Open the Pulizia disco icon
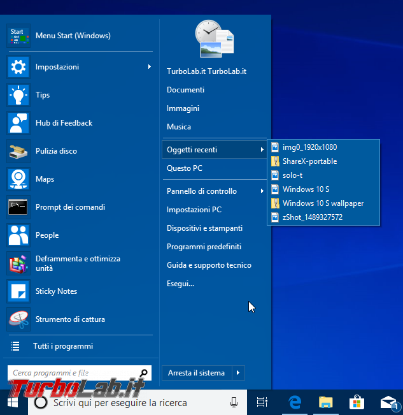The width and height of the screenshot is (403, 415). click(18, 151)
